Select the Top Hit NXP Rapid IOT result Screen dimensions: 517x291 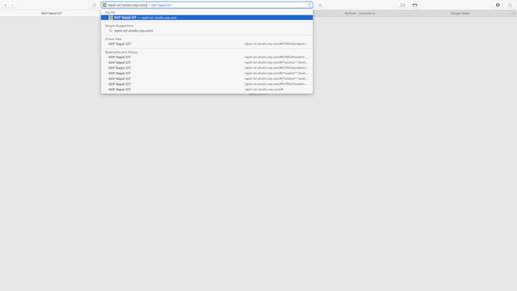tap(207, 17)
